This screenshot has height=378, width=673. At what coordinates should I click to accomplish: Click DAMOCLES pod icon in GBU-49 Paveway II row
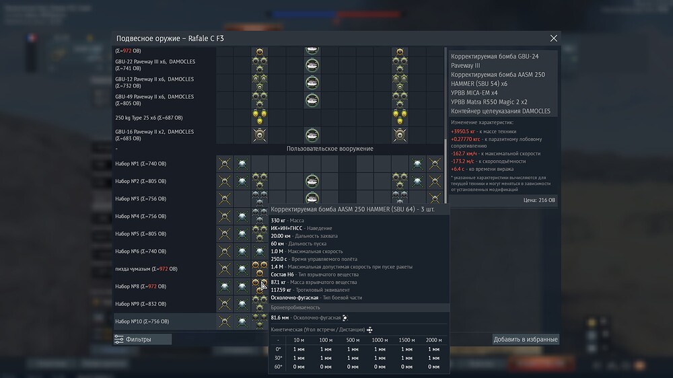(x=312, y=100)
